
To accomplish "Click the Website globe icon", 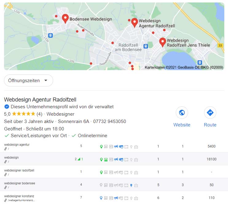I will pyautogui.click(x=182, y=113).
